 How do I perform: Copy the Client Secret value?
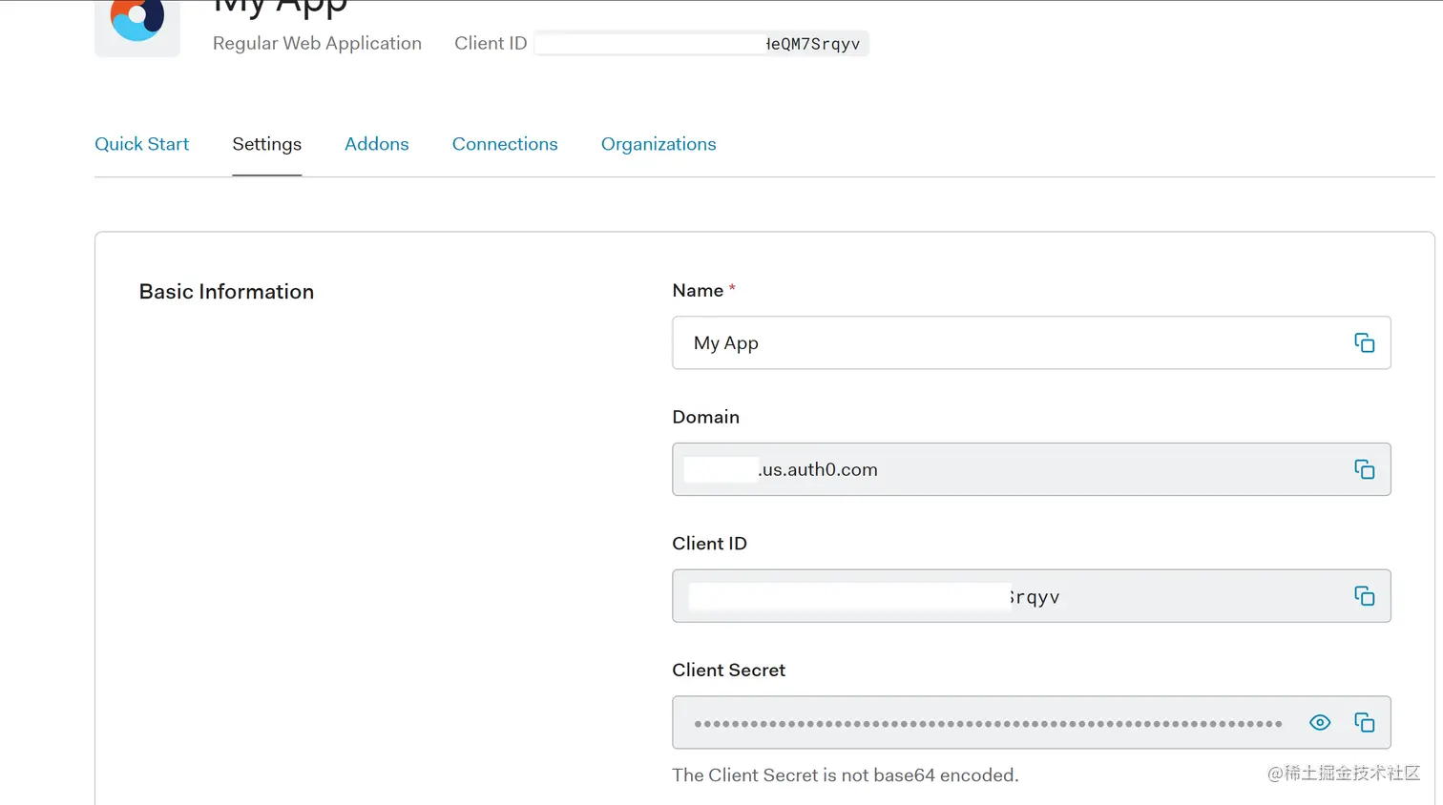(1365, 722)
